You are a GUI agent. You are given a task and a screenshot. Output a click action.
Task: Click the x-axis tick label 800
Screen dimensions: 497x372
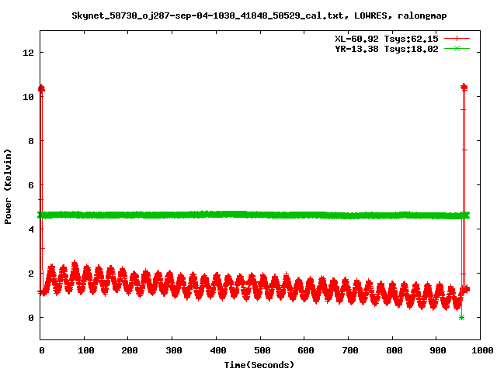pos(394,350)
